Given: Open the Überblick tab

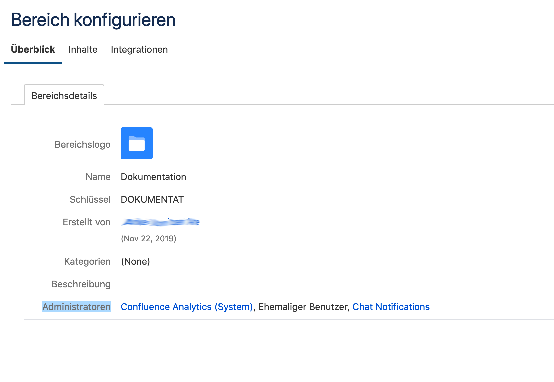Looking at the screenshot, I should coord(33,49).
